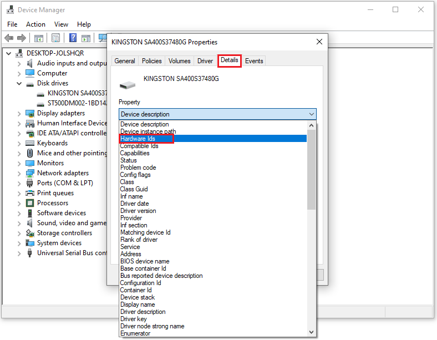The height and width of the screenshot is (340, 437).
Task: Click the Universal Serial Bus controllers icon
Action: pos(29,253)
